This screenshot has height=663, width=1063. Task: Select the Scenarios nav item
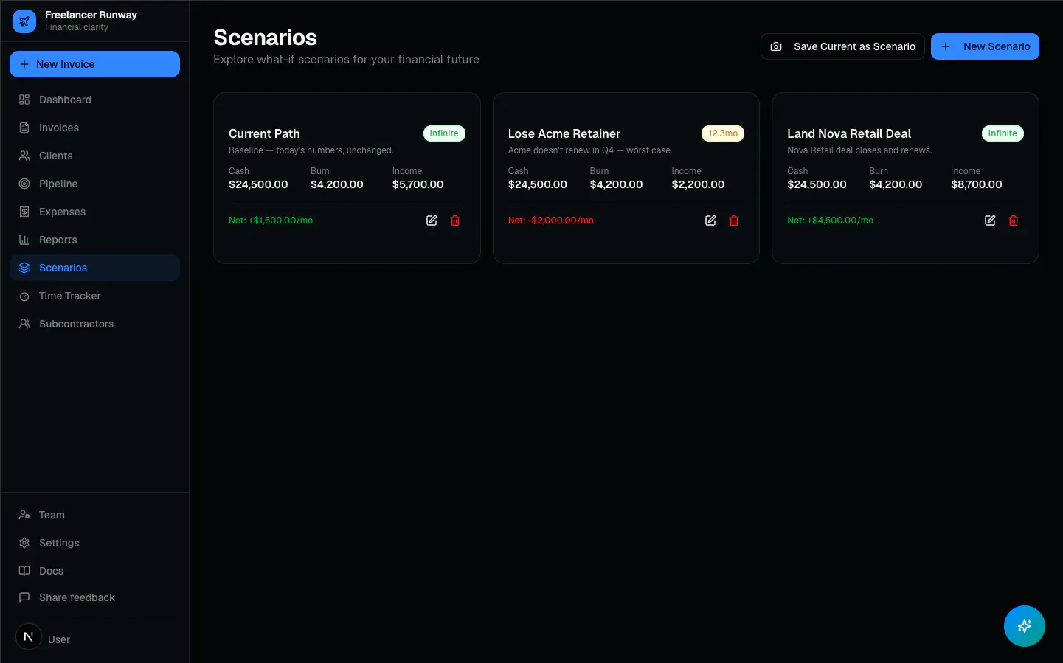pos(94,268)
